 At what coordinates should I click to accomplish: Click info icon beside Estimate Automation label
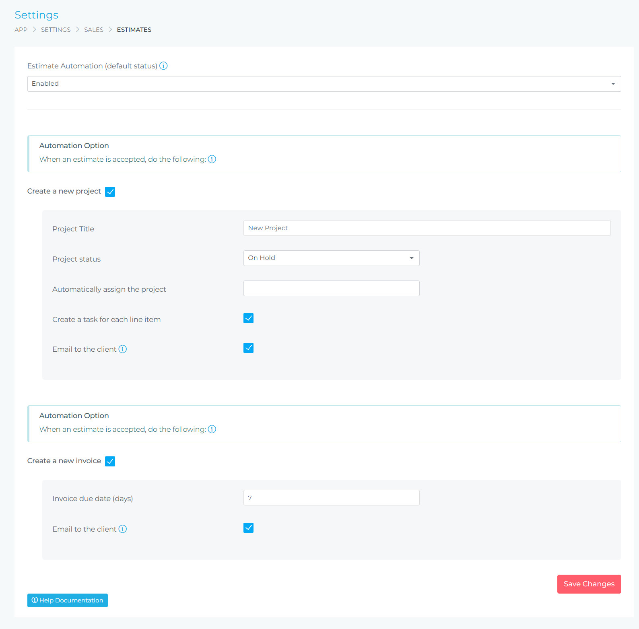(163, 66)
